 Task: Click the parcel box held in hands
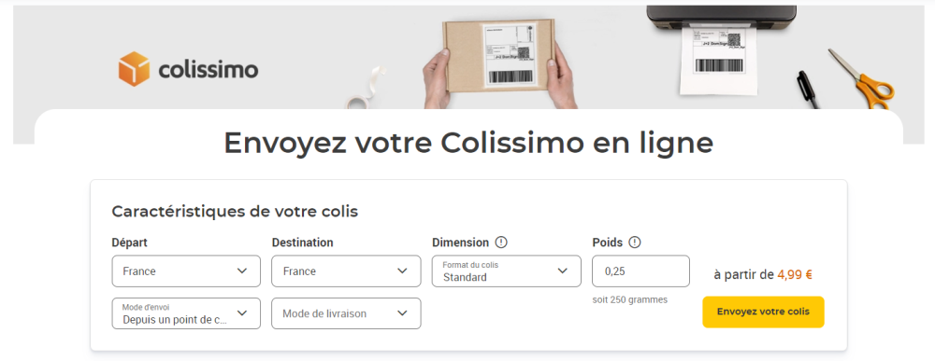[499, 55]
